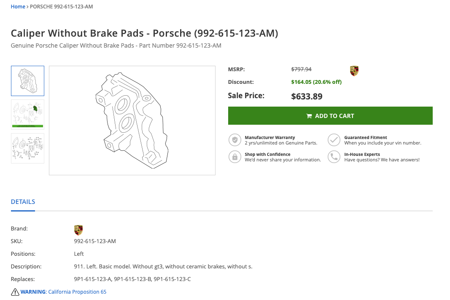Click the Shop with Confidence lock icon
Screen dimensions: 450x300
235,157
